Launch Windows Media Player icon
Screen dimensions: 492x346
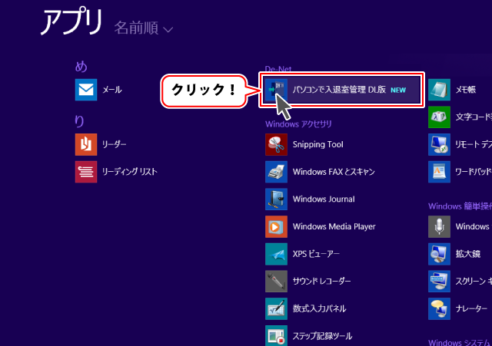pos(276,227)
